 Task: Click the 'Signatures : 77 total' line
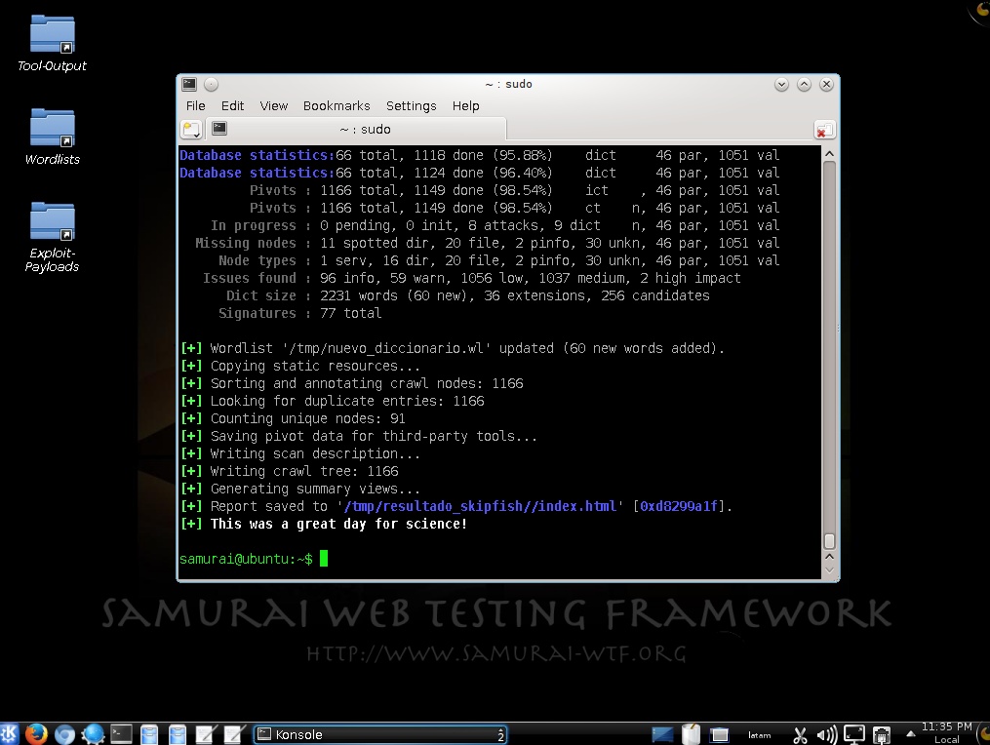(299, 314)
